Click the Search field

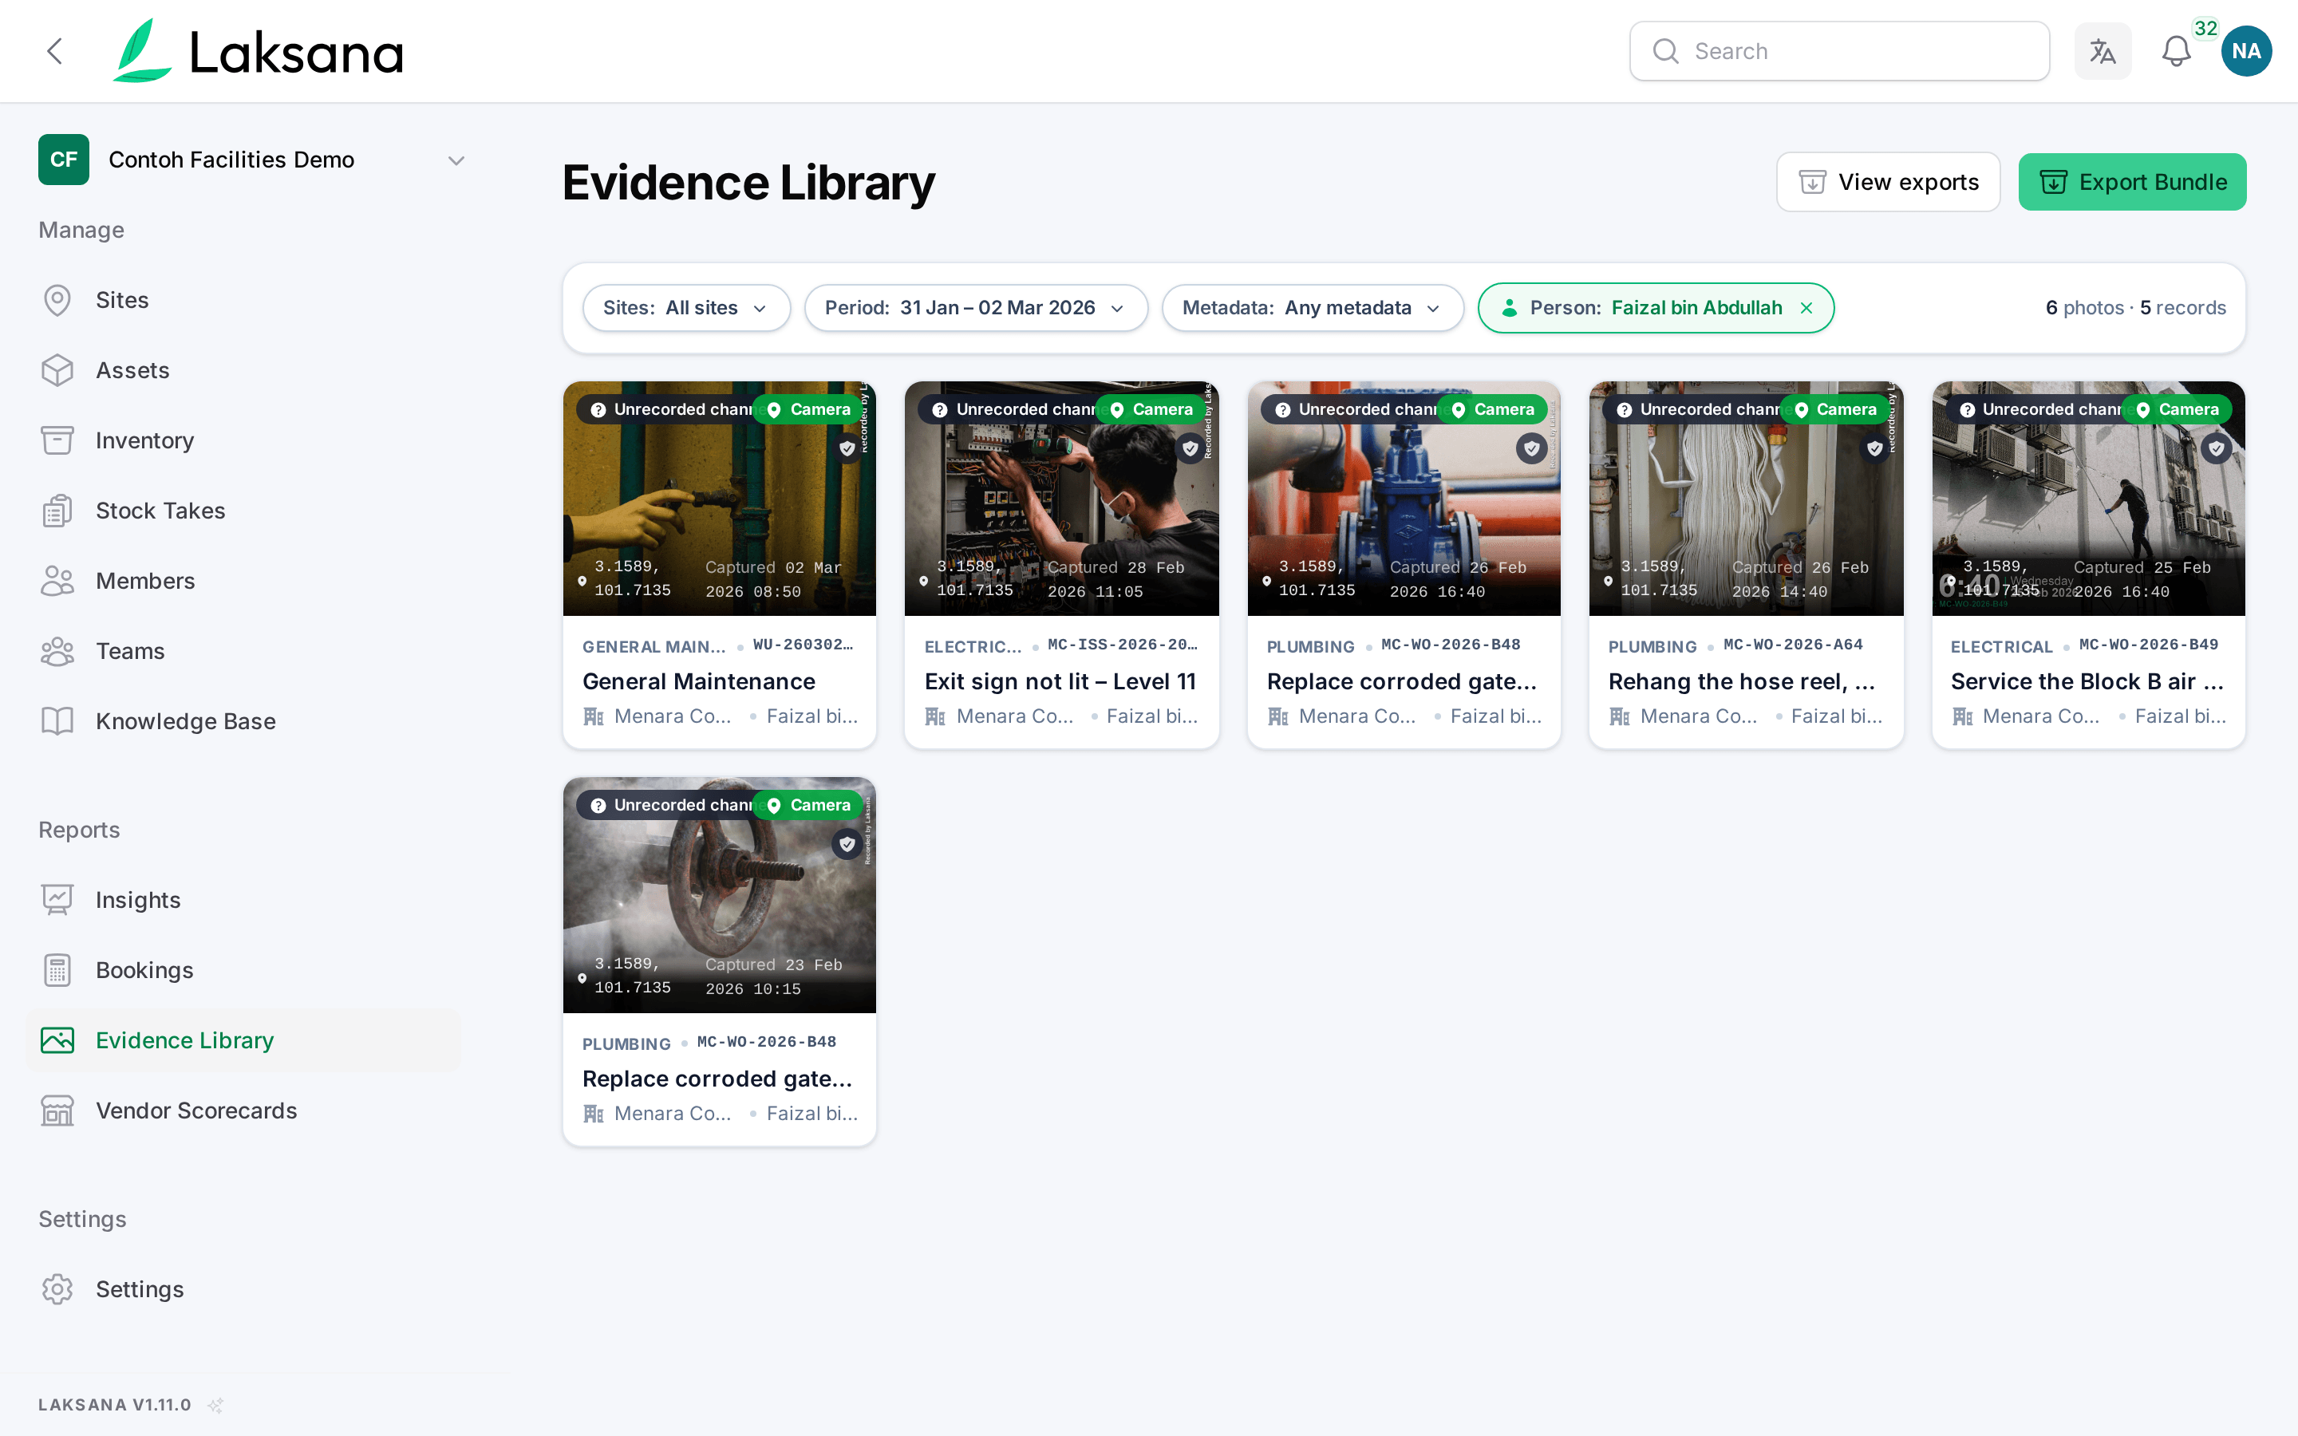tap(1839, 51)
